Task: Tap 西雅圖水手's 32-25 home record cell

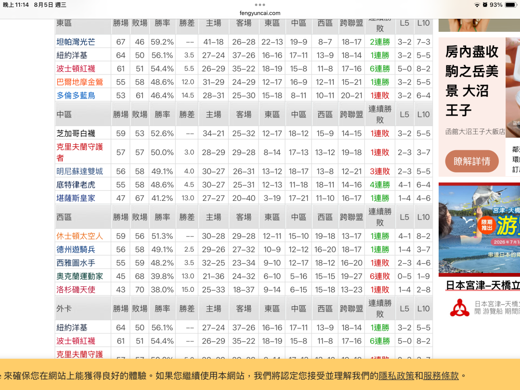Action: [x=213, y=263]
